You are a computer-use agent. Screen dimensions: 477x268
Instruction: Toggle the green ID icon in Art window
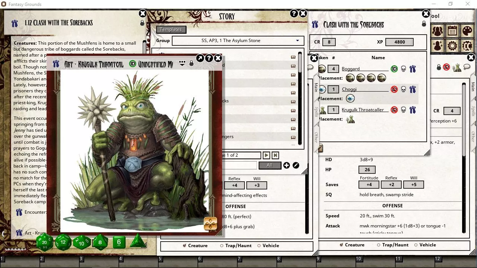133,64
